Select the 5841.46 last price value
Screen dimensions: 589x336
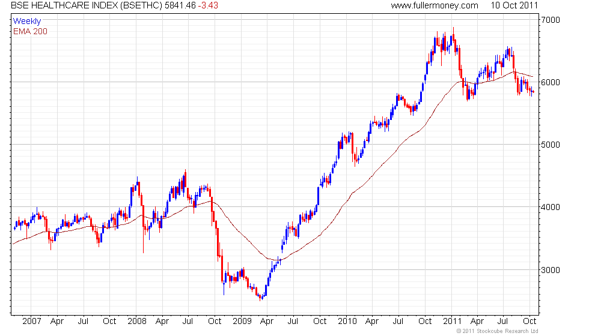(181, 6)
